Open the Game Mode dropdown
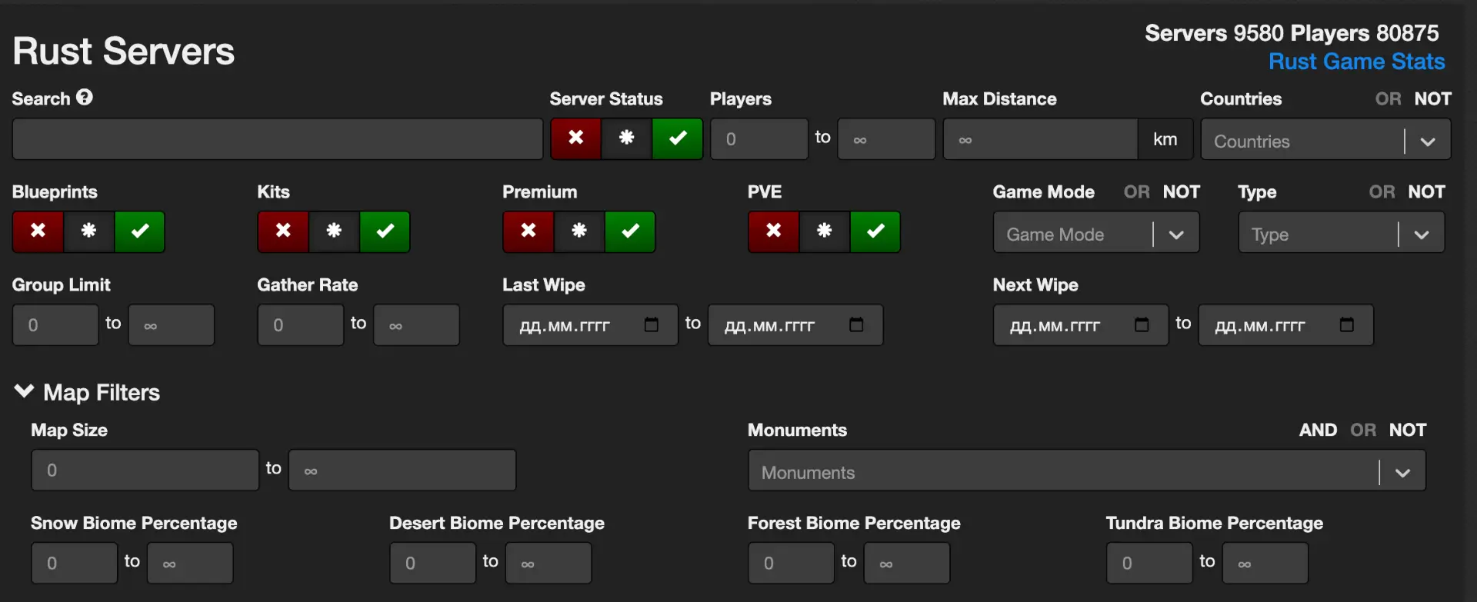 1095,233
